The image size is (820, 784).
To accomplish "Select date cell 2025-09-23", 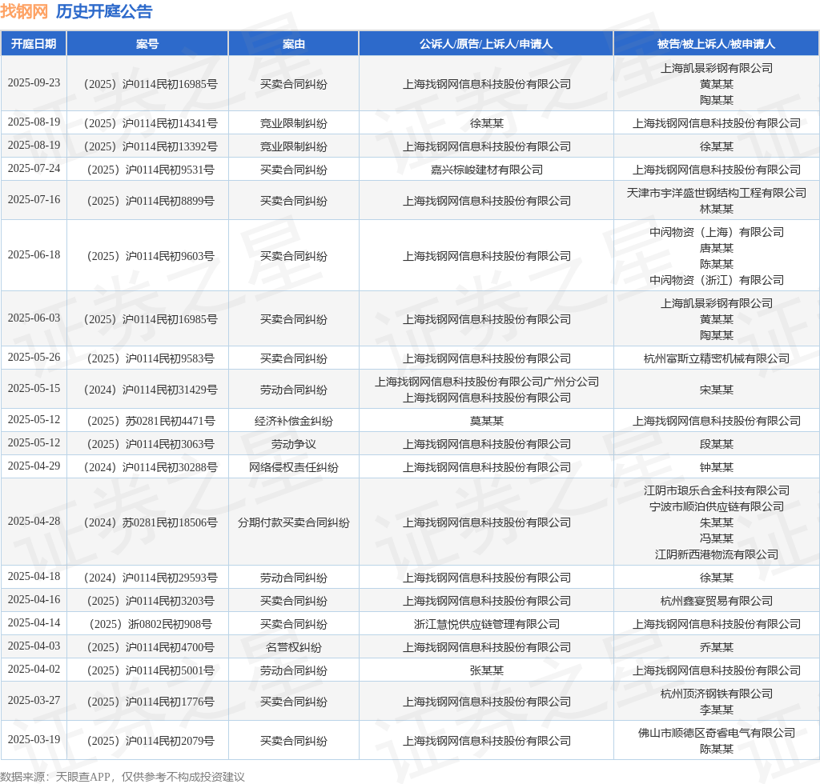I will point(34,83).
